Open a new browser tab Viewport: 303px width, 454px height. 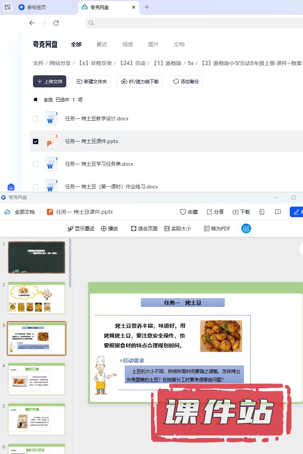(x=147, y=7)
